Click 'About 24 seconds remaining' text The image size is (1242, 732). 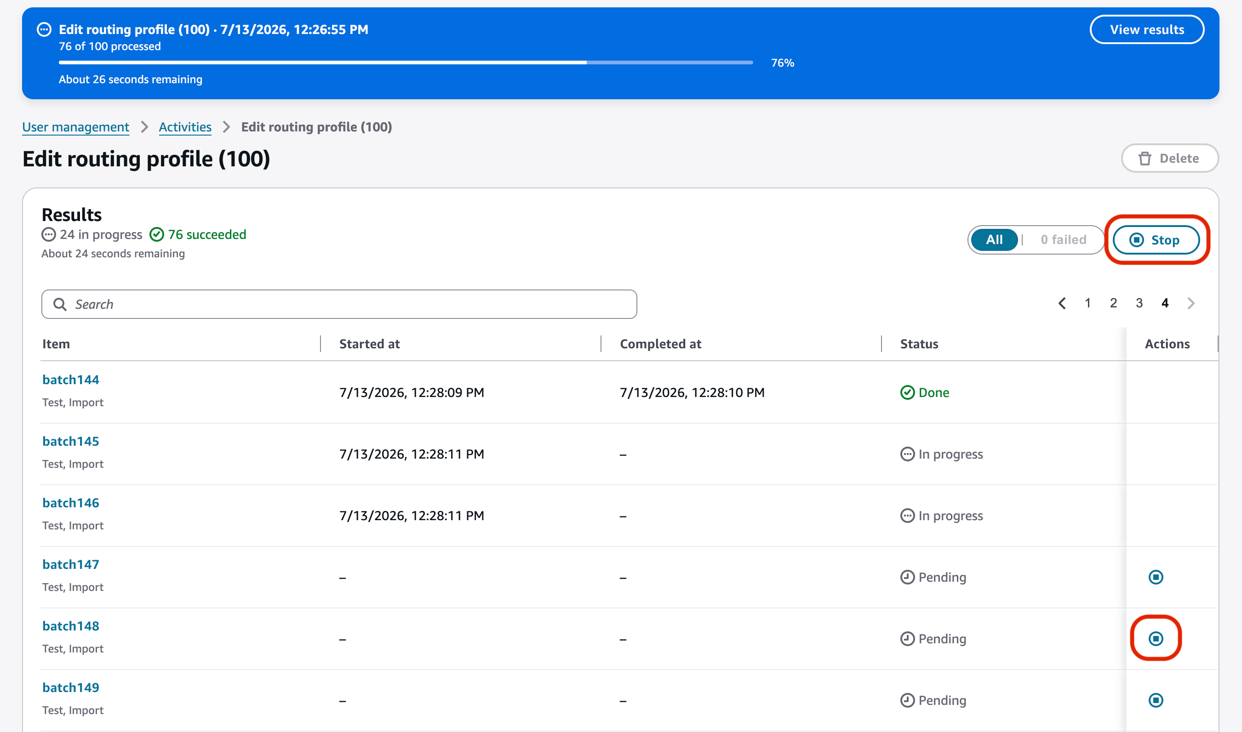click(x=113, y=254)
